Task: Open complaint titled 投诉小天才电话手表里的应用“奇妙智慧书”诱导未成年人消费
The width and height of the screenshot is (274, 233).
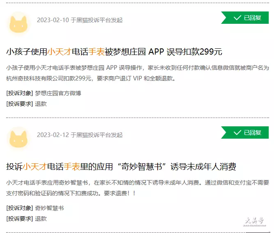Action: pyautogui.click(x=121, y=167)
